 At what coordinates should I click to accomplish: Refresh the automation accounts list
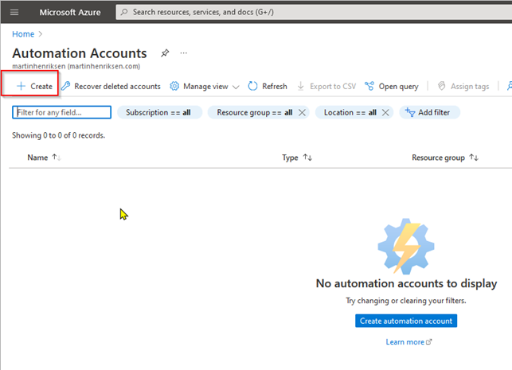coord(268,86)
